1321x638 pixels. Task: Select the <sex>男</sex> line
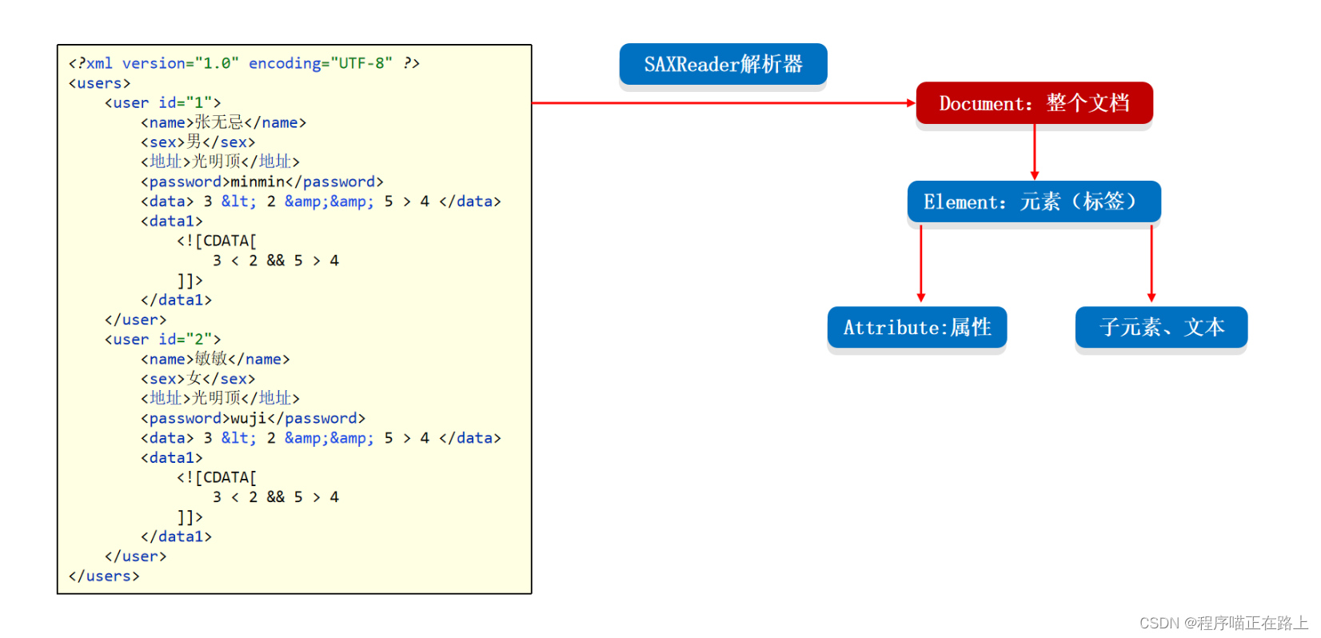point(198,142)
